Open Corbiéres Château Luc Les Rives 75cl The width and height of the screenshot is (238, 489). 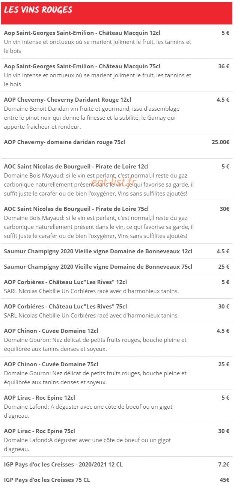[x=117, y=311]
